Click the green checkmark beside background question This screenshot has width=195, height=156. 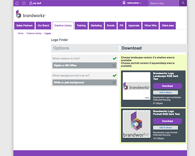pyautogui.click(x=115, y=75)
